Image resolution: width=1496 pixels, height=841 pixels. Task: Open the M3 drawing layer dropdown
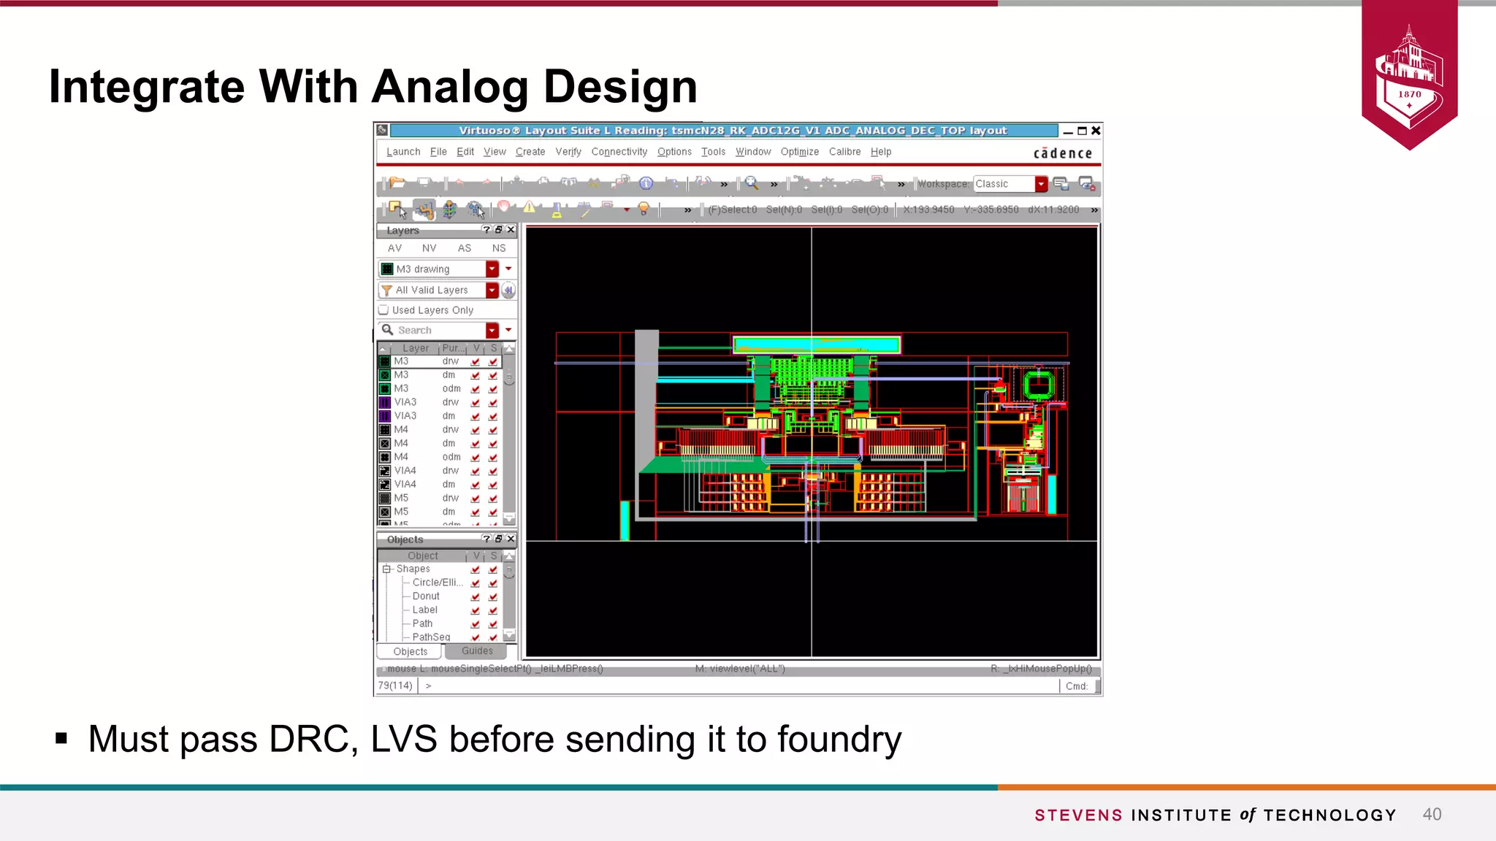pos(492,269)
